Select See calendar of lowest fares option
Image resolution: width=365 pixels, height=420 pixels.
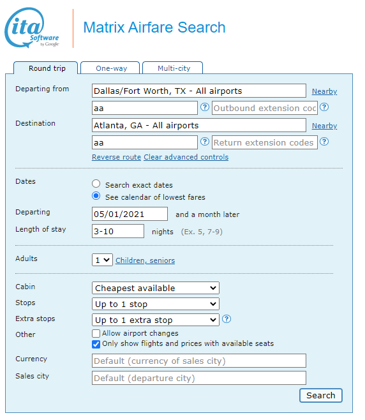(96, 196)
